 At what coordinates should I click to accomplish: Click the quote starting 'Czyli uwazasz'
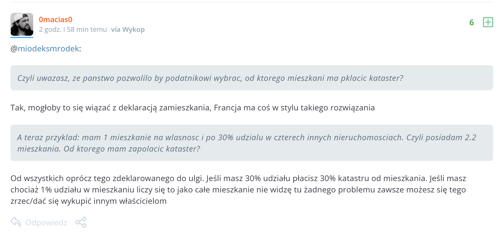tap(210, 78)
